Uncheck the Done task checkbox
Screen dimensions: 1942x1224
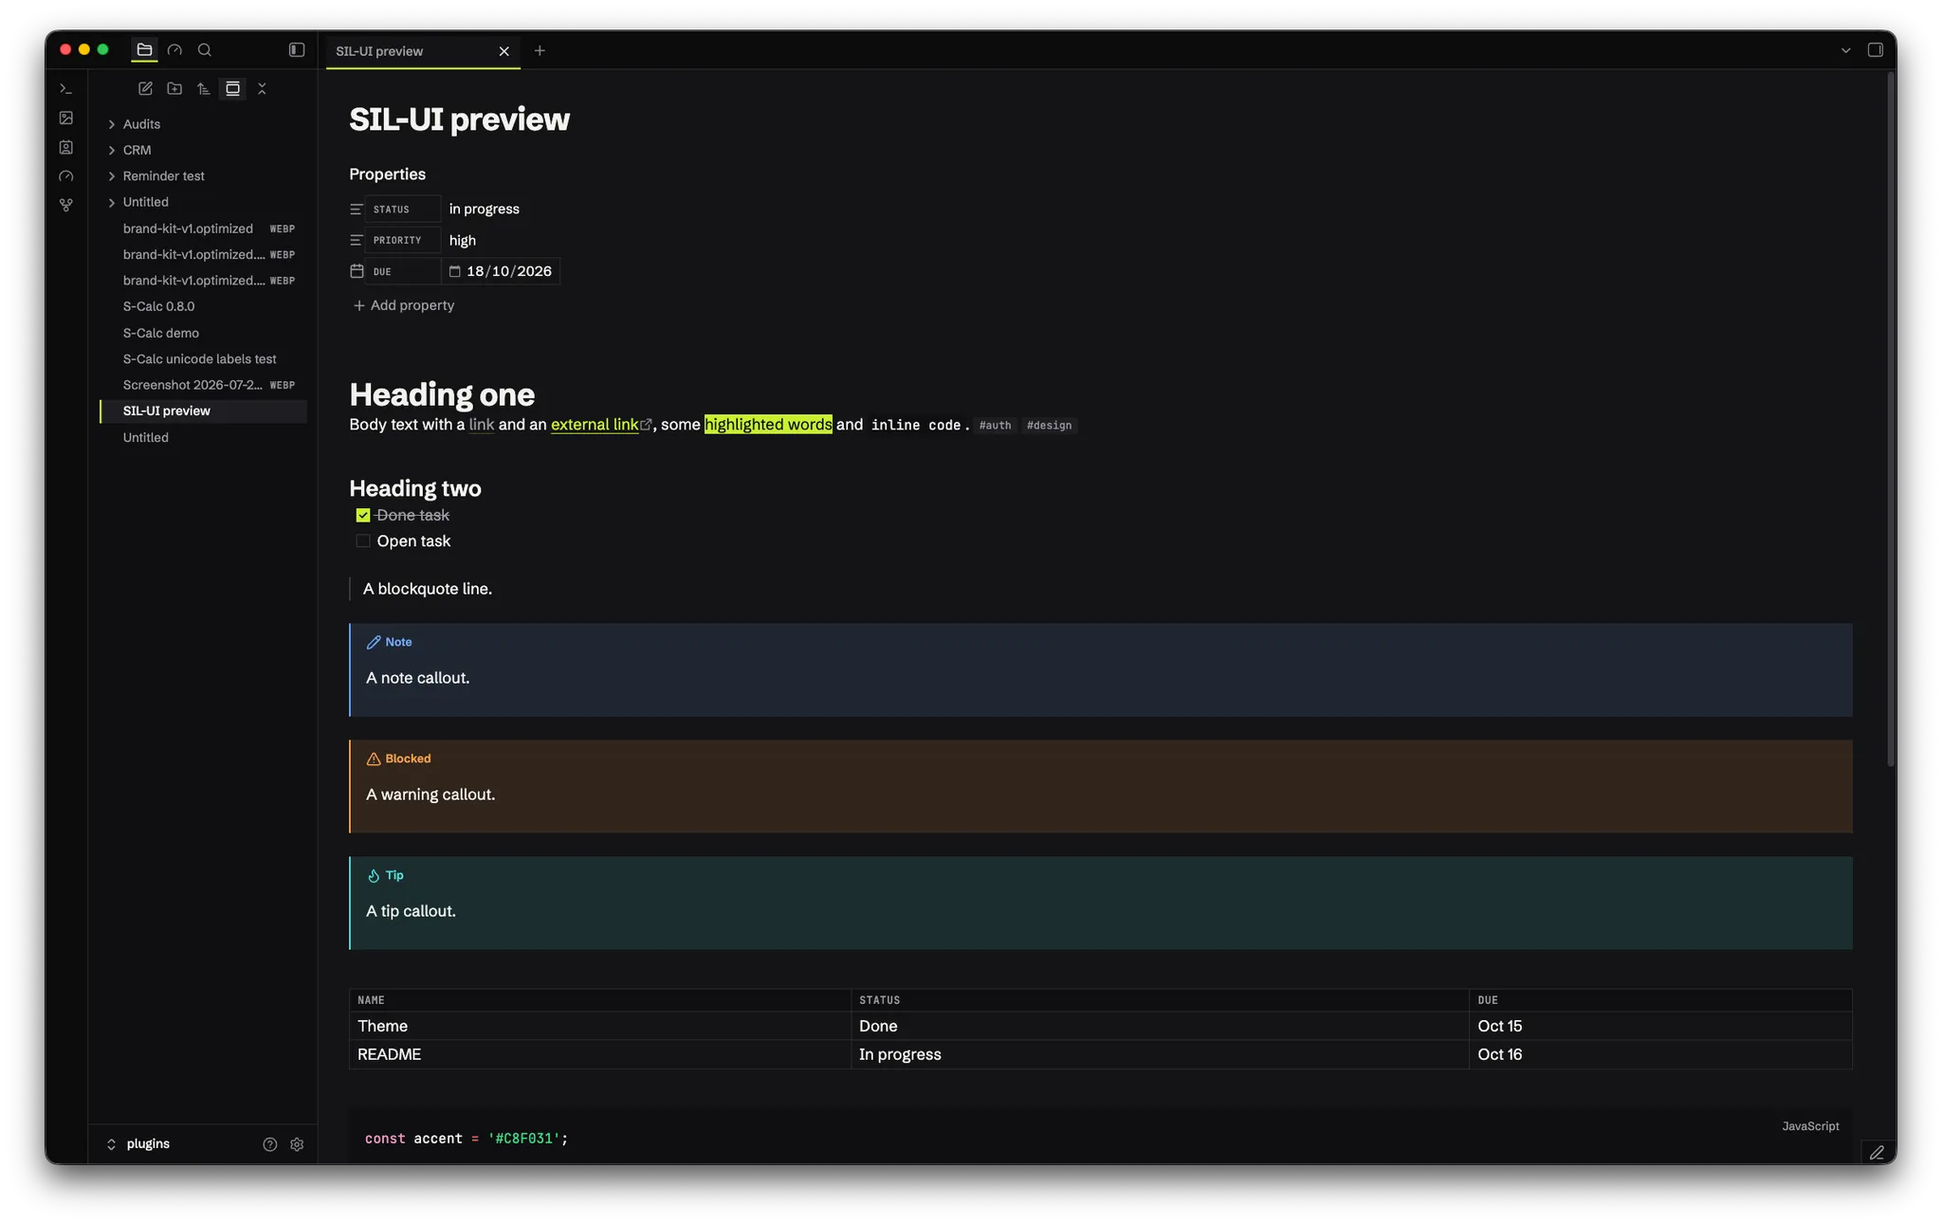coord(363,516)
